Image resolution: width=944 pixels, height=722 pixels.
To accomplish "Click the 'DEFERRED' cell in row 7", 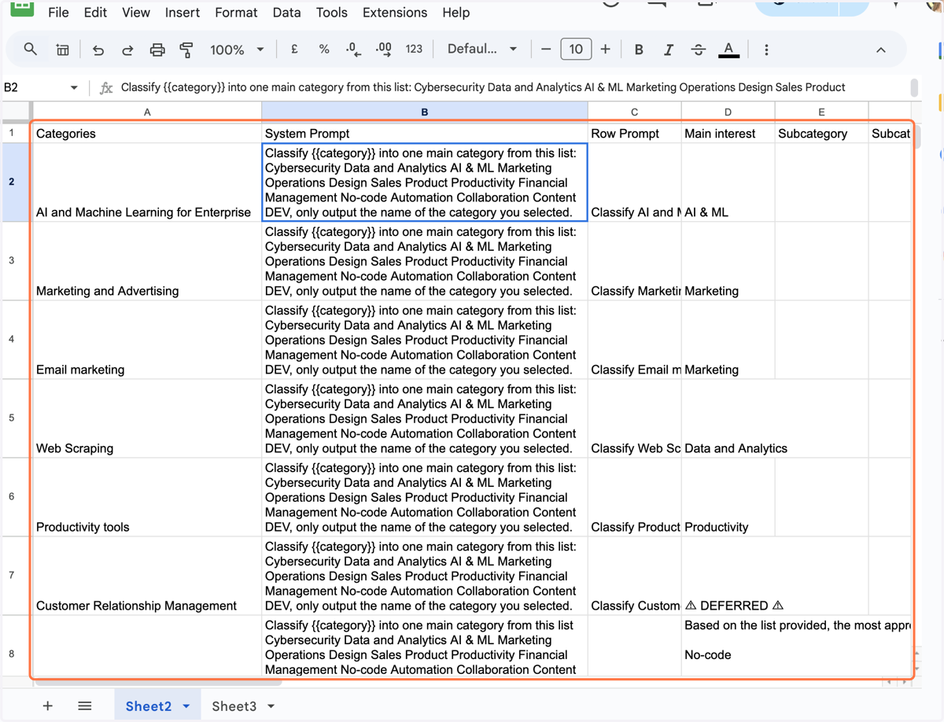I will 728,575.
